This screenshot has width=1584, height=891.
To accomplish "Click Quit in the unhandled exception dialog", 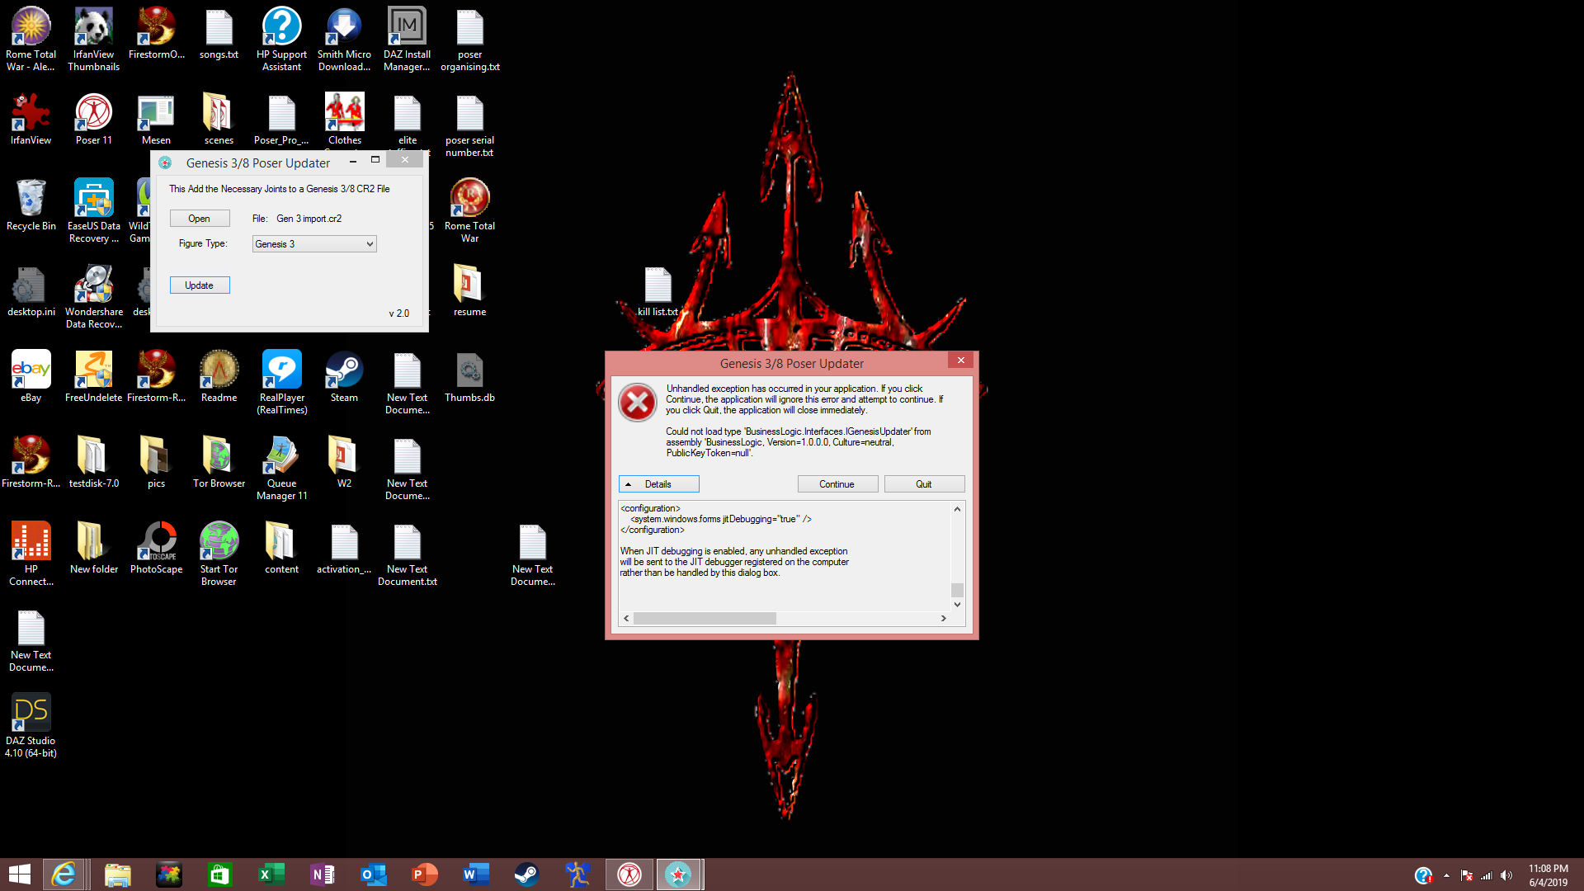I will [924, 484].
